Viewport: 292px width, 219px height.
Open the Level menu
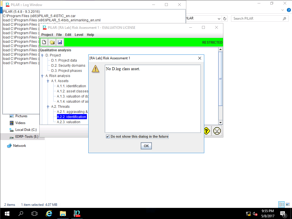[79, 35]
